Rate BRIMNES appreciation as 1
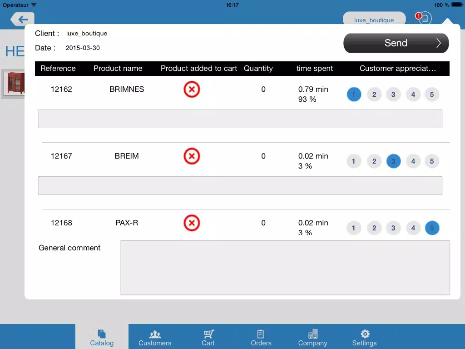 [354, 95]
